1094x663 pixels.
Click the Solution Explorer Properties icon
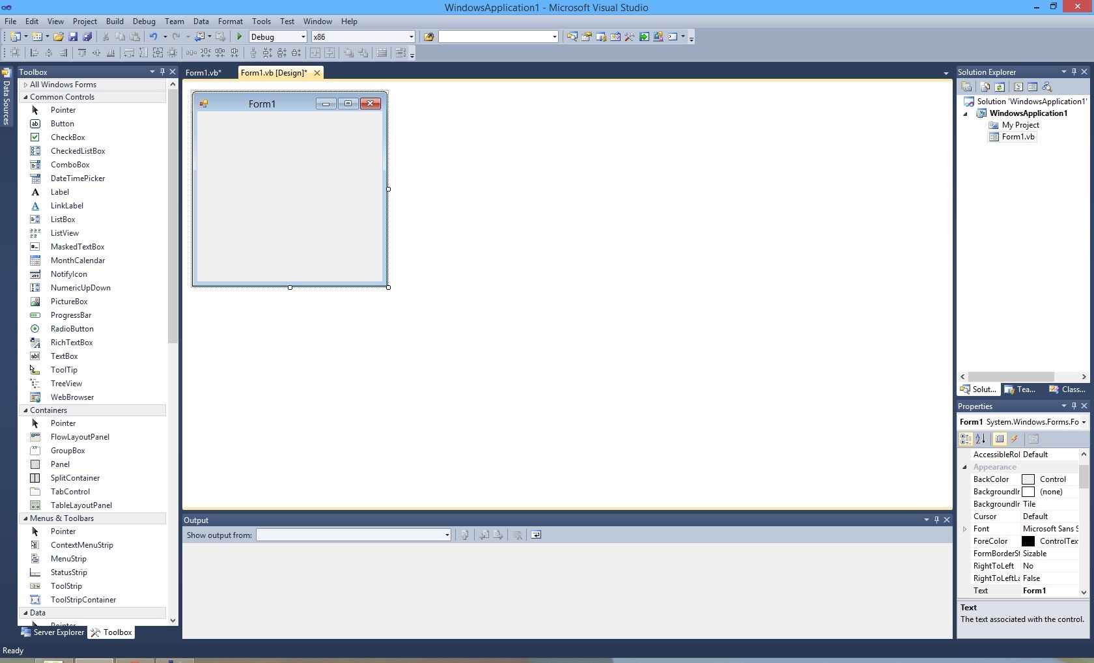[x=967, y=87]
